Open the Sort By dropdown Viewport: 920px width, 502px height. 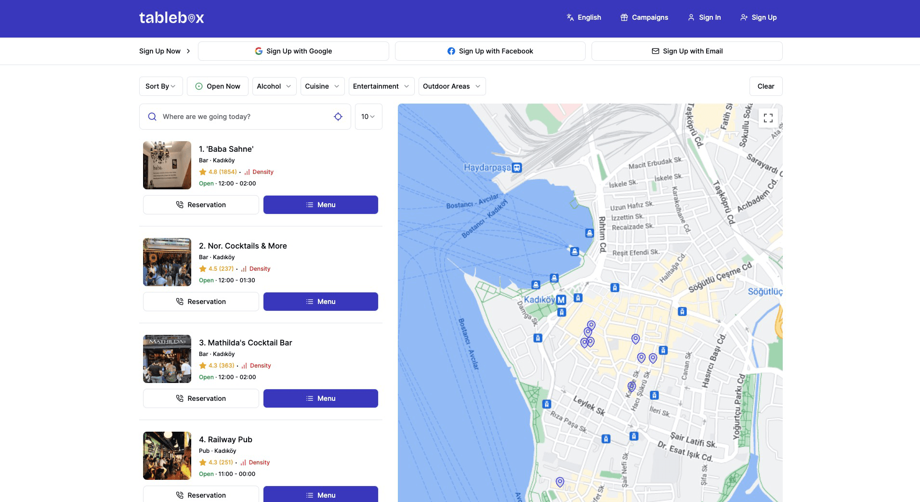click(x=160, y=86)
